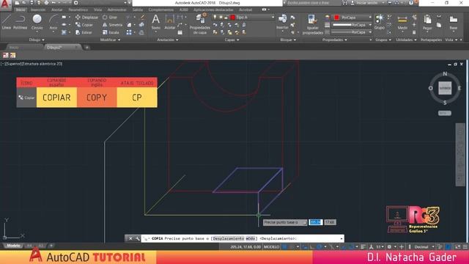Toggle the layer on/off lightbulb icon
Image resolution: width=469 pixels, height=264 pixels.
(x=215, y=18)
